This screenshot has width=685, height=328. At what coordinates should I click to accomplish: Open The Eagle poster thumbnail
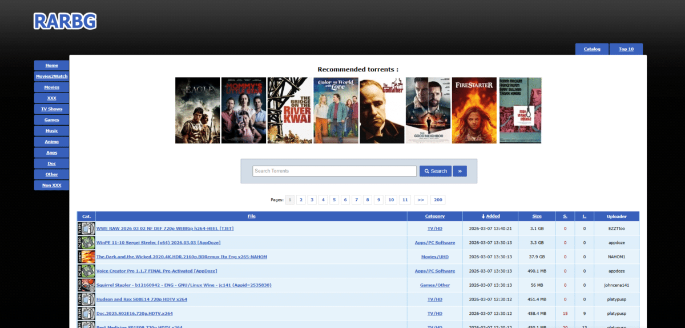(198, 110)
